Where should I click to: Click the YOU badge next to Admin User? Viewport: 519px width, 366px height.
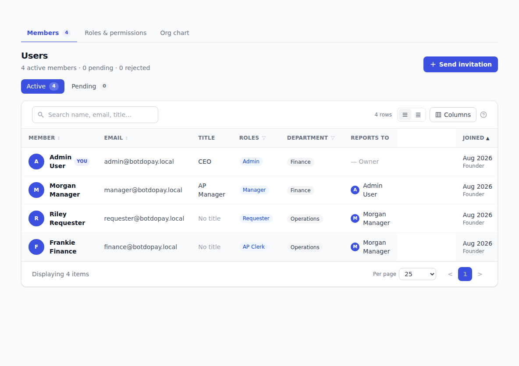tap(82, 162)
